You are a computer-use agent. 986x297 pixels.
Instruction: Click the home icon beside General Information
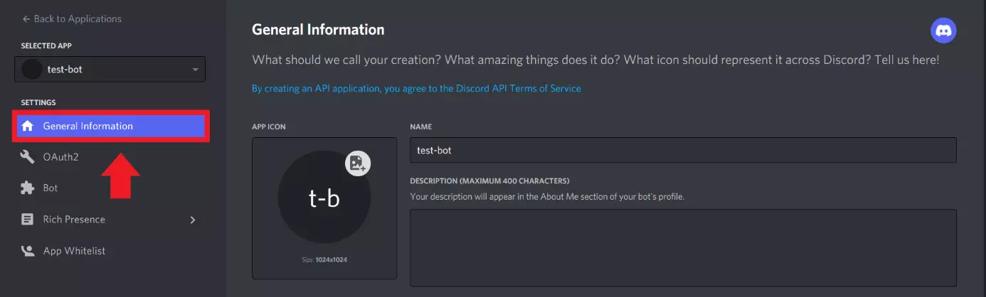coord(28,126)
